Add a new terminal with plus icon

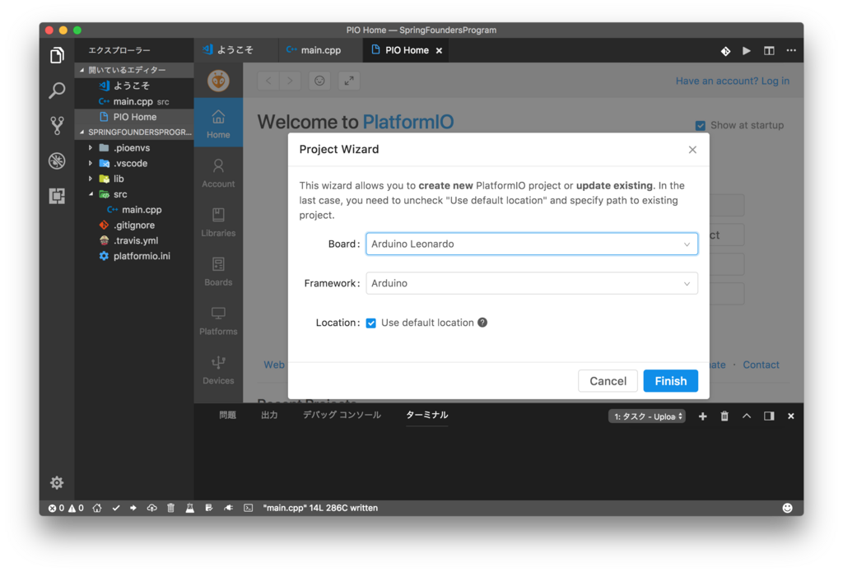[x=702, y=416]
